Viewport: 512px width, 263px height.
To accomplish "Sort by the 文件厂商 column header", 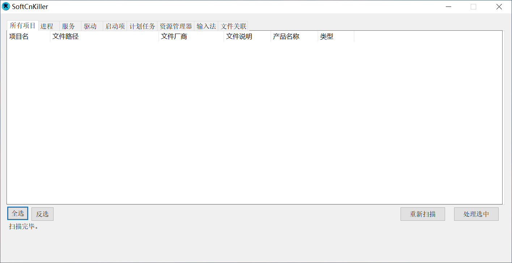I will tap(191, 36).
